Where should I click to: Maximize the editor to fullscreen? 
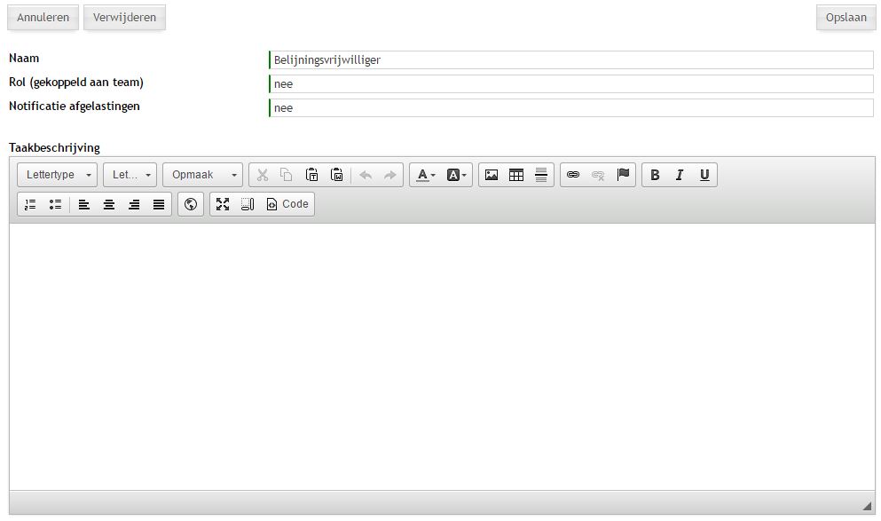tap(223, 204)
